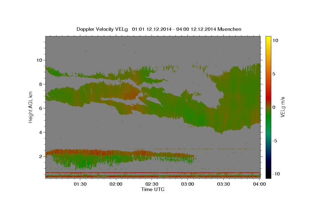Click the '02:00' time tick label
Image resolution: width=322 pixels, height=214 pixels.
click(x=116, y=184)
